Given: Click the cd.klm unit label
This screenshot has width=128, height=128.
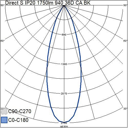Looking at the screenshot, I should [64, 126].
